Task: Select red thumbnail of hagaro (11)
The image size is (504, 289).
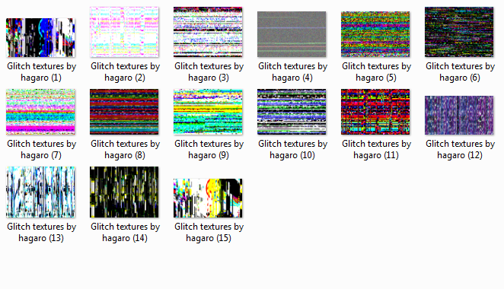Action: click(375, 112)
